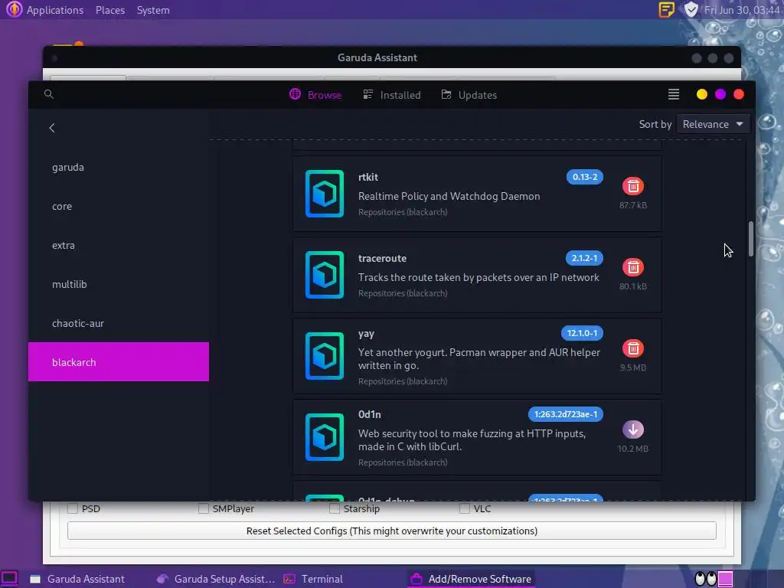The image size is (784, 588).
Task: Check the PSD checkbox in Garuda Assistant
Action: coord(73,508)
